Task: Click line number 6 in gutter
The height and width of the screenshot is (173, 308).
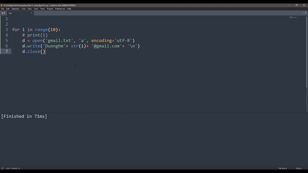Action: point(7,46)
